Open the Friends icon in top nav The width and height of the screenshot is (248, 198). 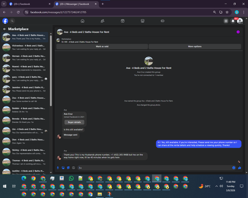(x=103, y=21)
